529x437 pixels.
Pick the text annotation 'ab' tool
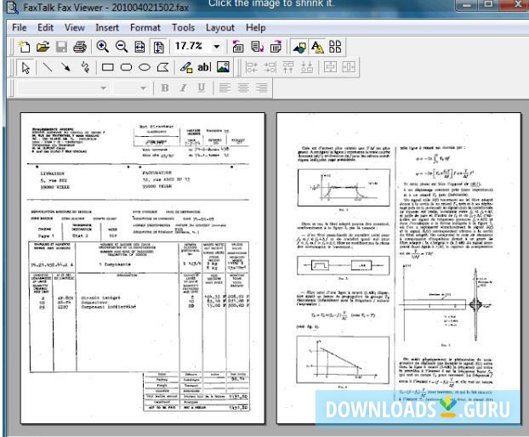point(204,67)
